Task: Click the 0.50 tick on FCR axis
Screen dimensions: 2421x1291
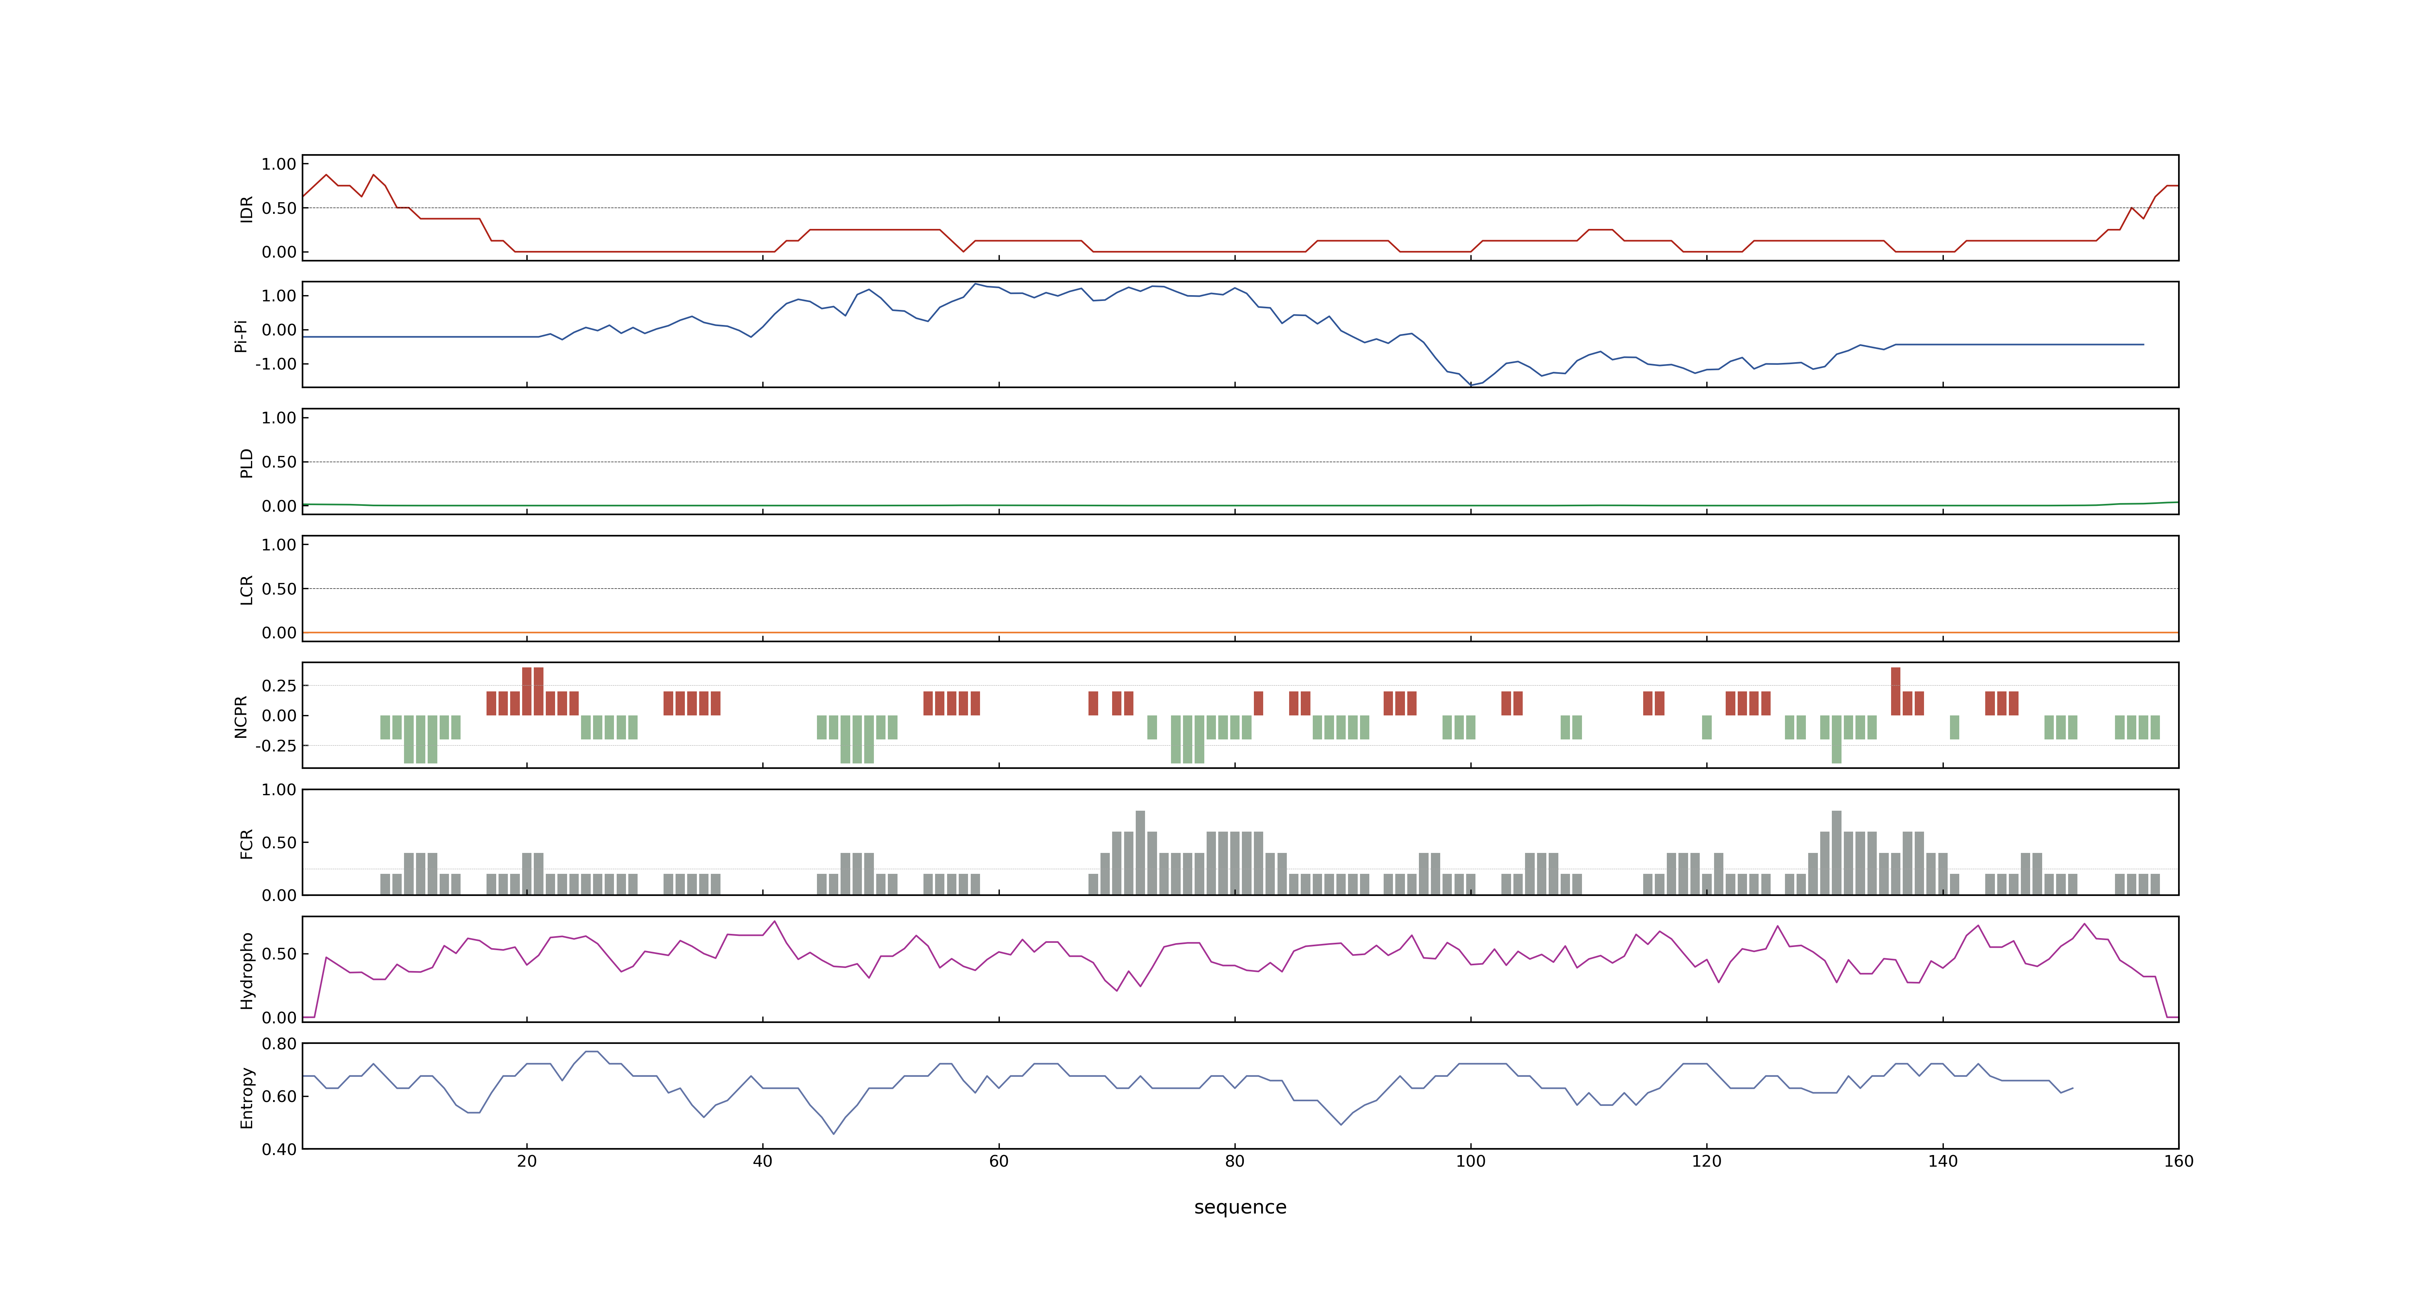Action: coord(279,843)
